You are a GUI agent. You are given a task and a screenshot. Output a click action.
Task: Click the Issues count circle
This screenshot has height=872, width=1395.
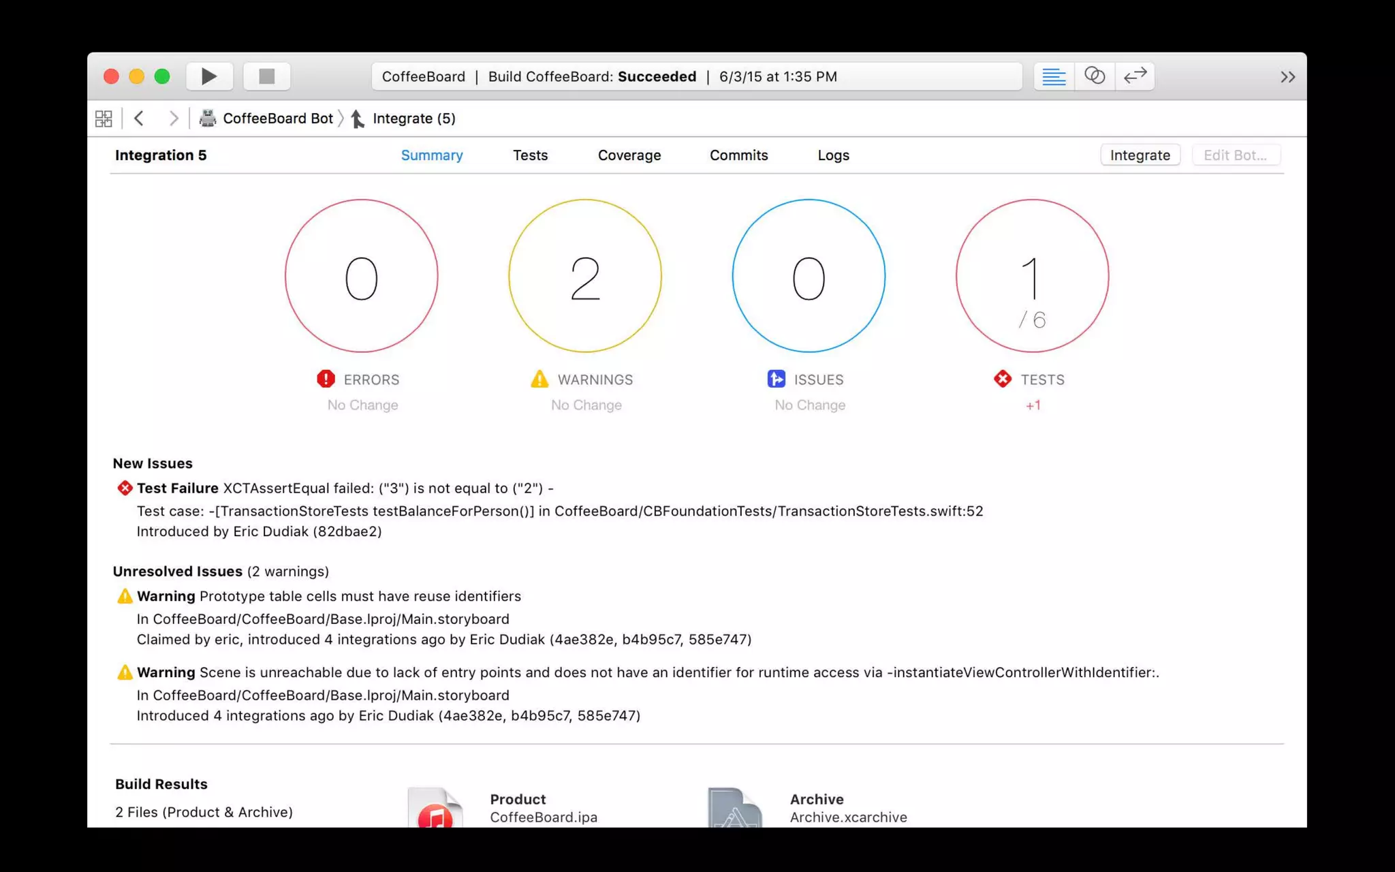click(809, 276)
